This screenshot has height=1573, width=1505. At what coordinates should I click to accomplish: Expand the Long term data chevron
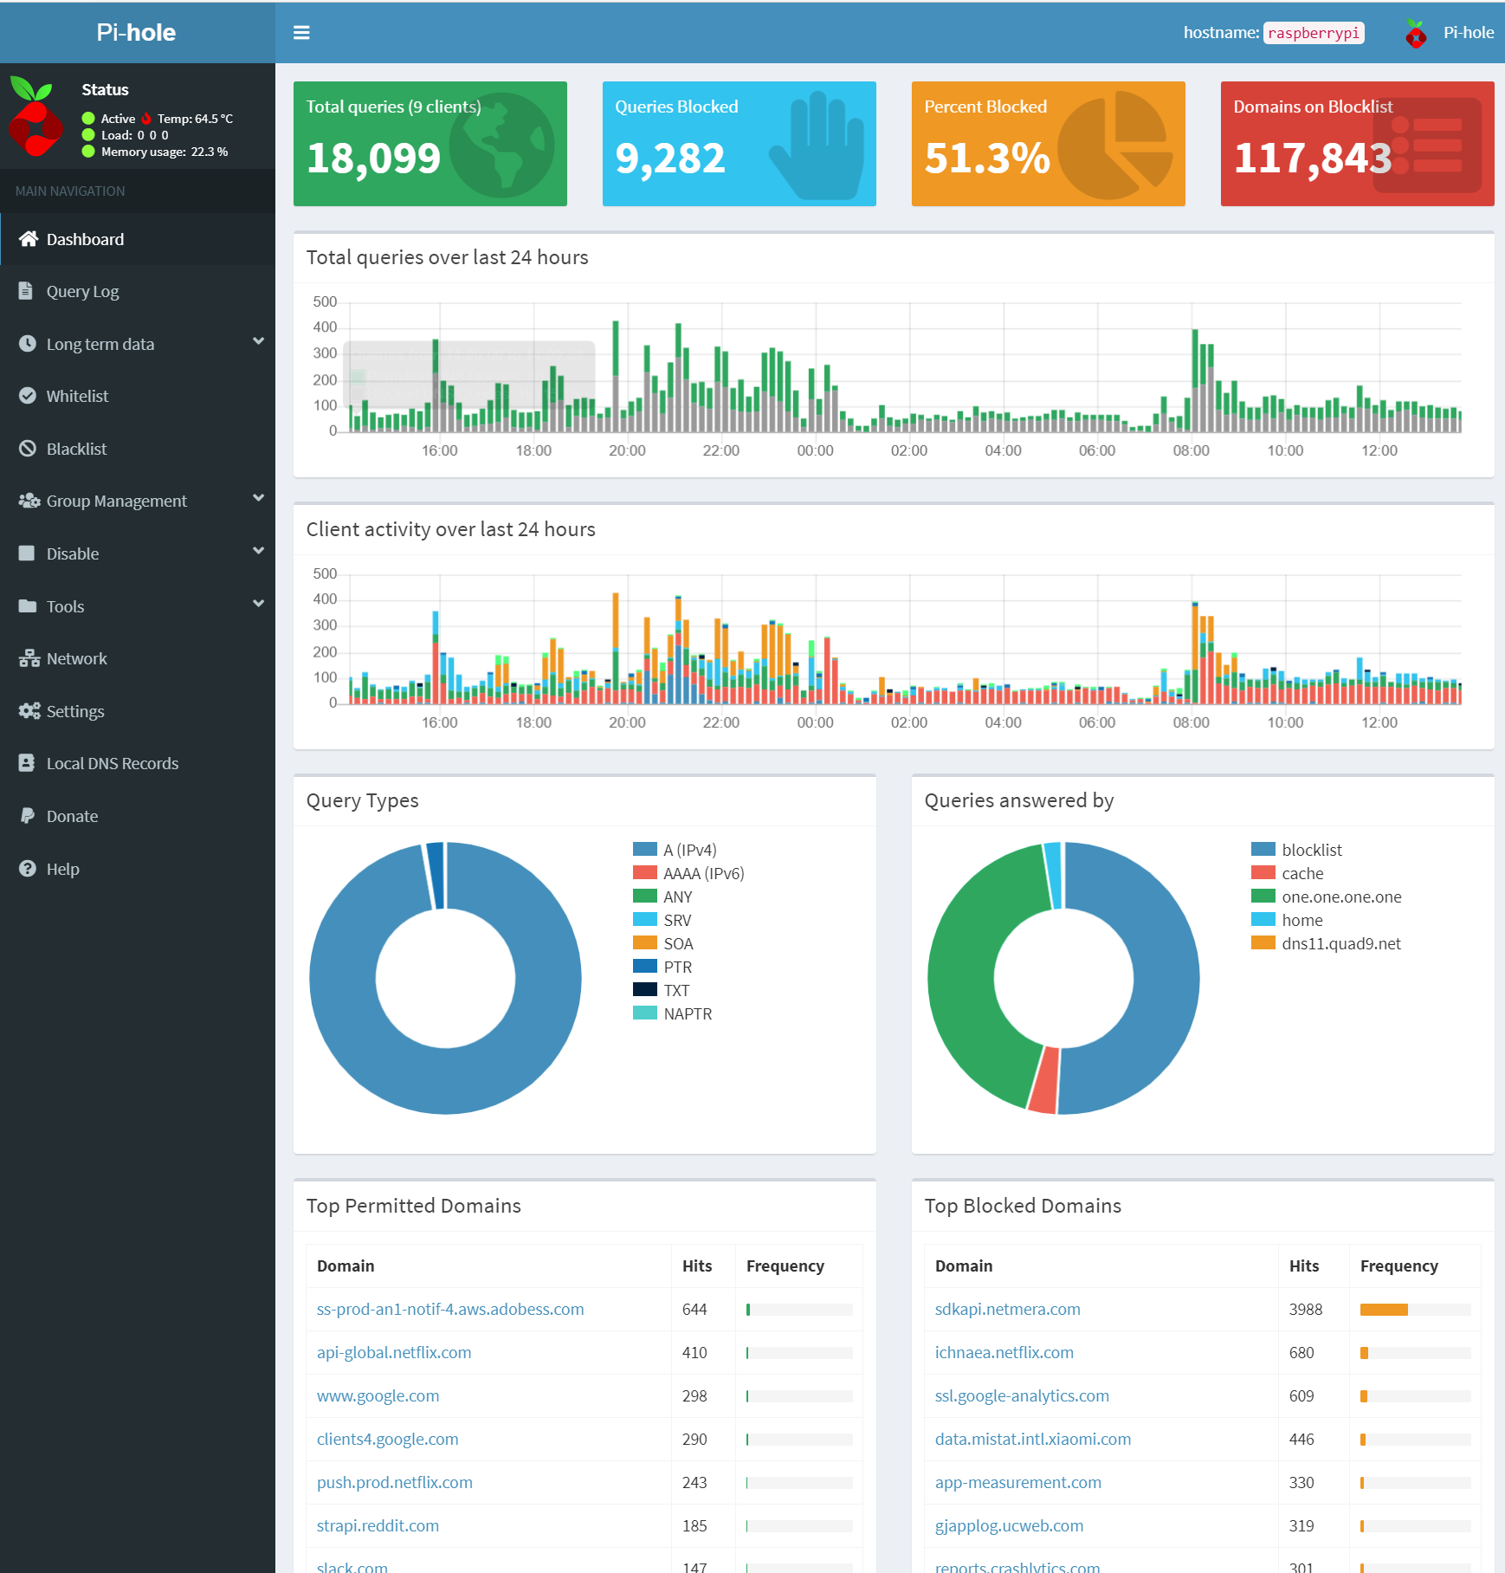[x=258, y=341]
